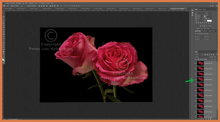Screen dimensions: 220x122
Task: Open the Bewerken menu
Action: pos(13,3)
